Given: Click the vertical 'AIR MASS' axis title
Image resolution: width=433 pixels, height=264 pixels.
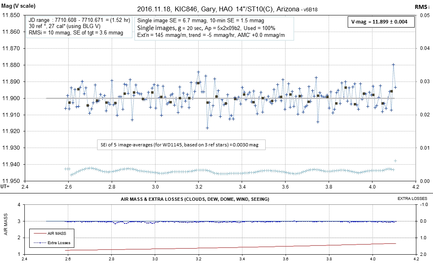Looking at the screenshot, I should pyautogui.click(x=6, y=224).
